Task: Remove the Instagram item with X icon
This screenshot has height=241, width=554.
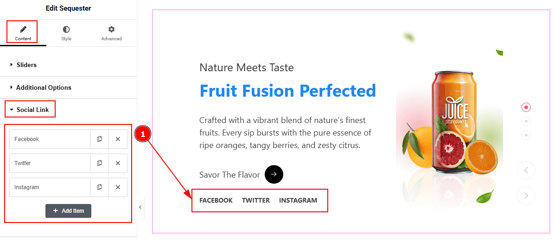Action: [x=118, y=187]
